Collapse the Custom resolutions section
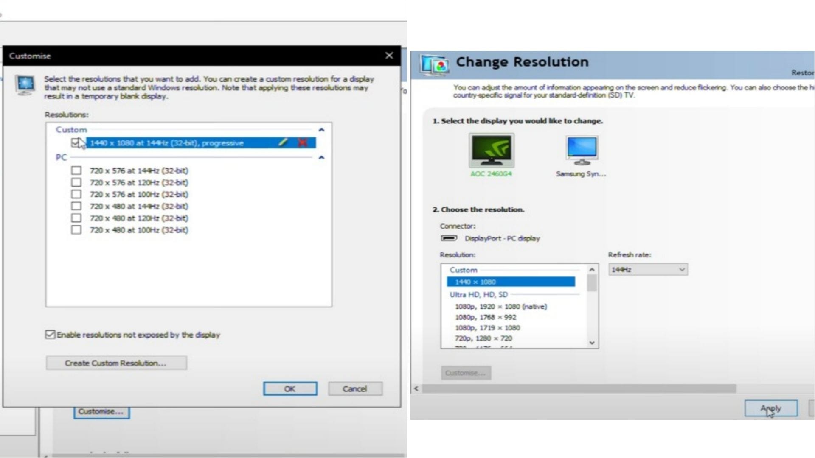This screenshot has width=815, height=458. coord(321,130)
